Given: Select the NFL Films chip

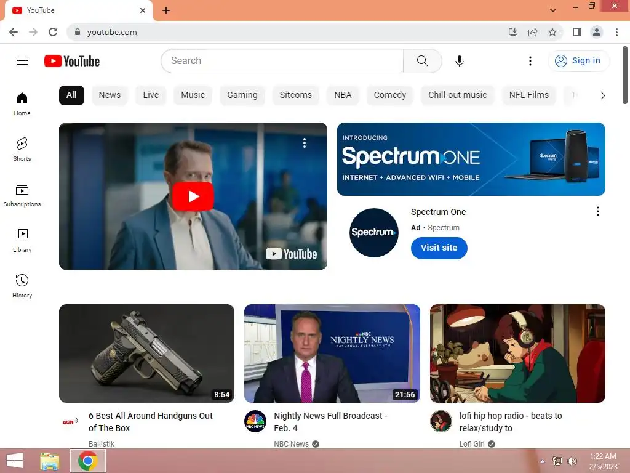Looking at the screenshot, I should tap(528, 95).
